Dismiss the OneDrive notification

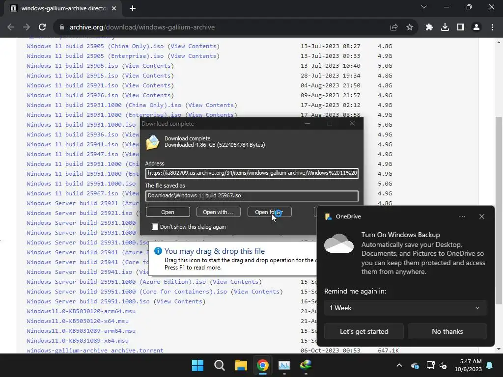[481, 216]
